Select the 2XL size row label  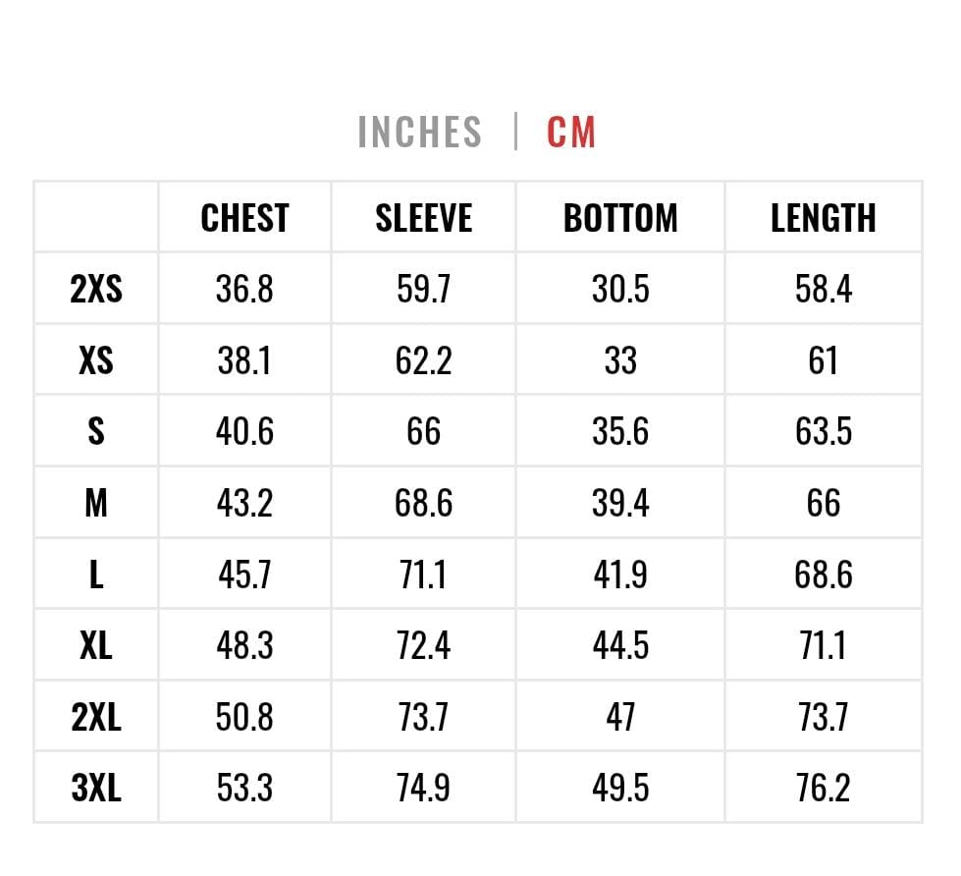(96, 717)
